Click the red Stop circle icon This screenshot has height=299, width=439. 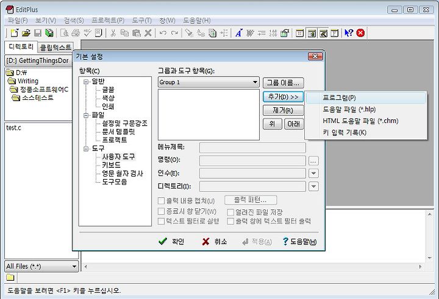coord(360,33)
